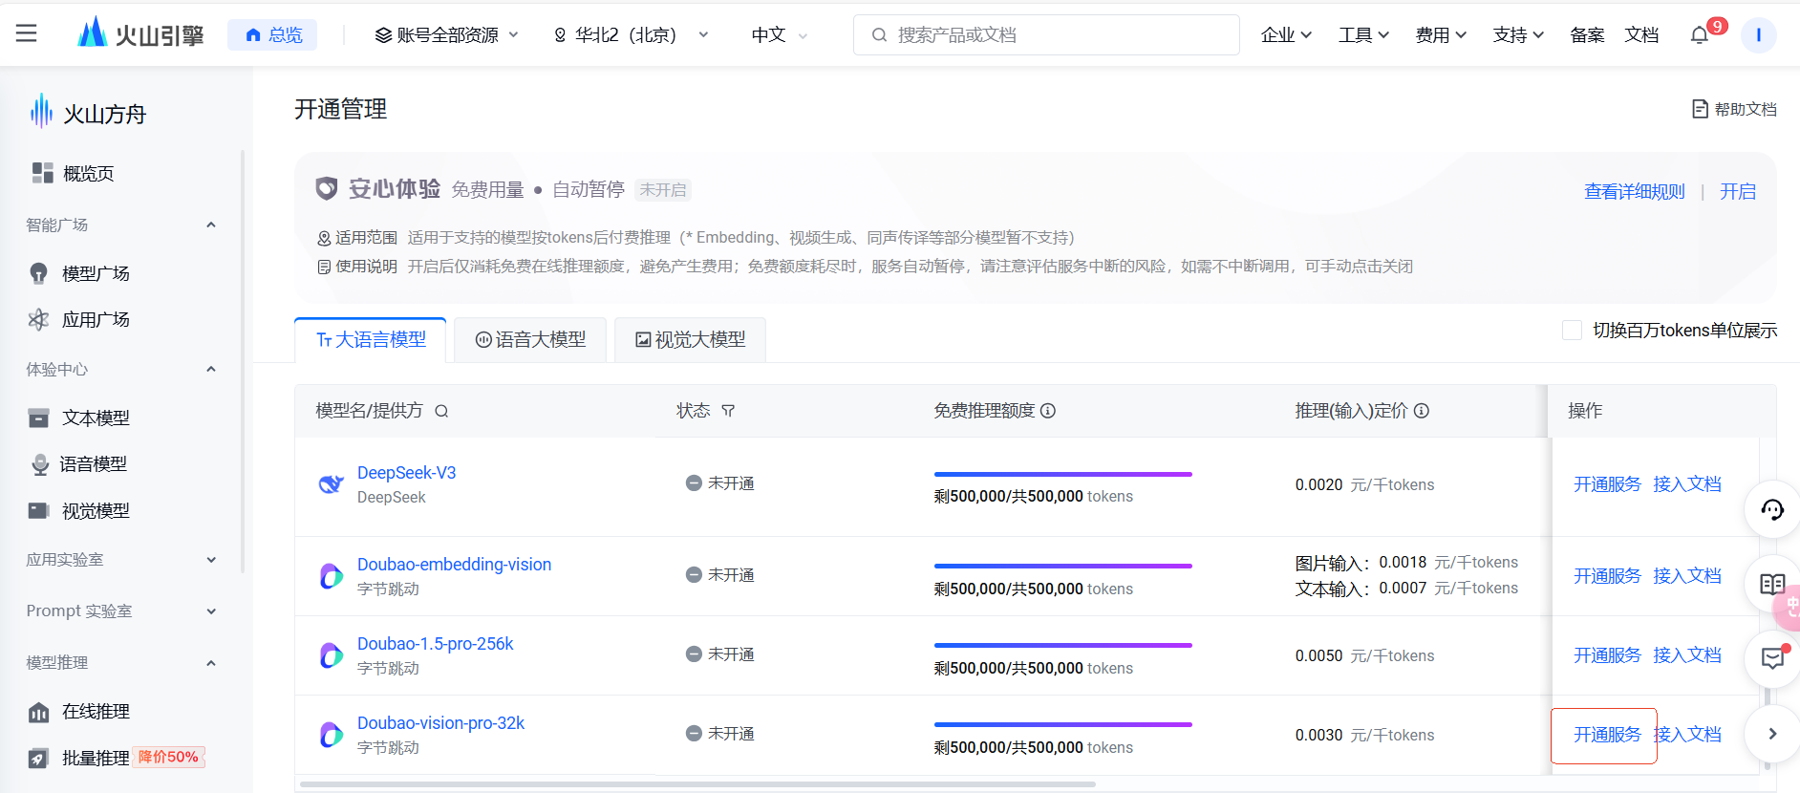
Task: Click the horizontal scrollbar under the table
Action: coord(697,784)
